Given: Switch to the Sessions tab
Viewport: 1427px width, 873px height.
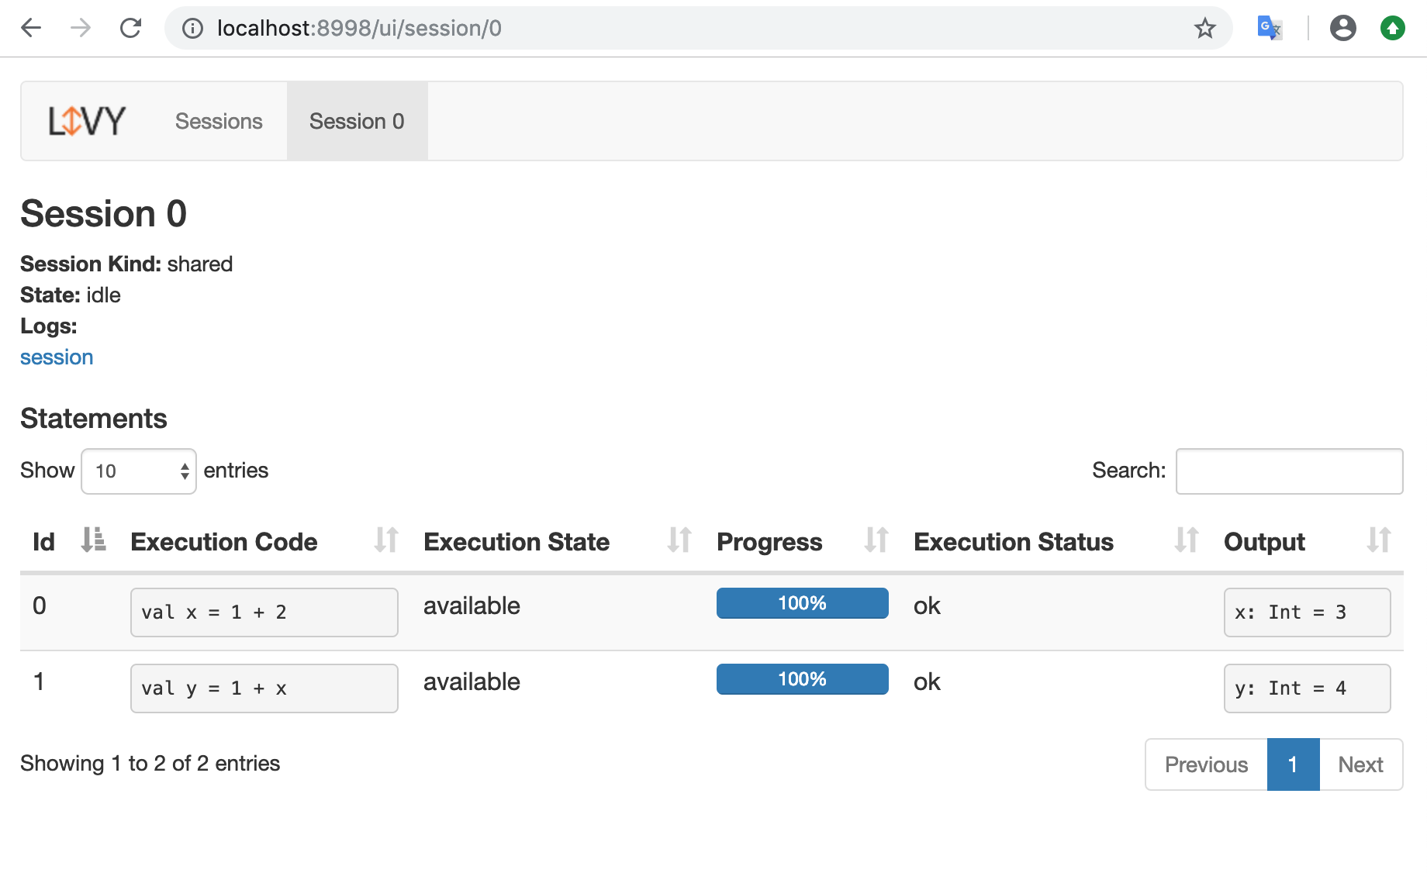Looking at the screenshot, I should click(x=219, y=121).
